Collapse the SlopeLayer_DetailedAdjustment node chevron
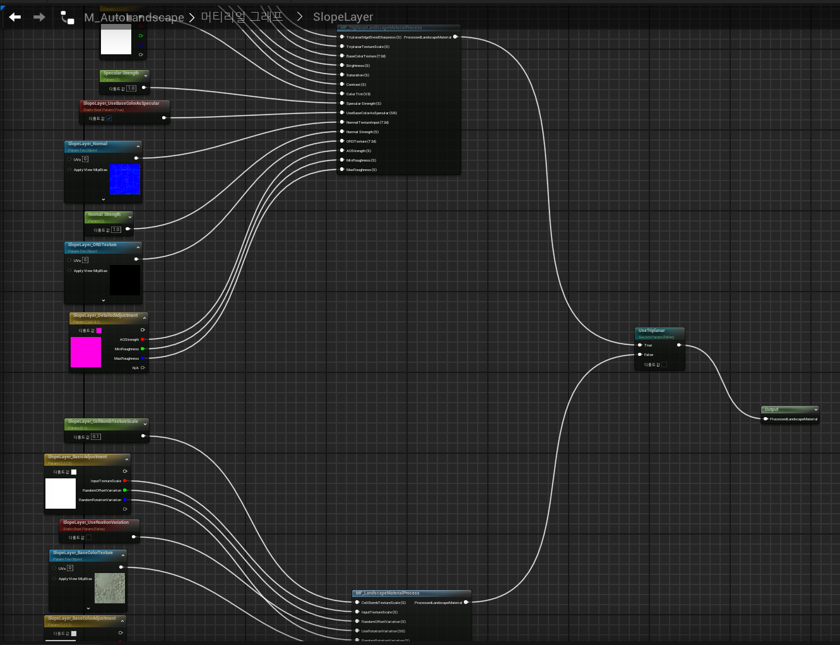The height and width of the screenshot is (645, 840). [x=145, y=318]
